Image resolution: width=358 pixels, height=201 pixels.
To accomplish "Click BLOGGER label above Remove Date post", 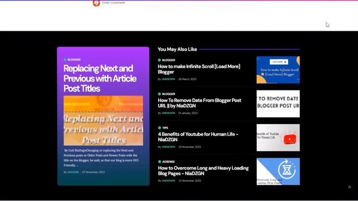I will coord(168,94).
